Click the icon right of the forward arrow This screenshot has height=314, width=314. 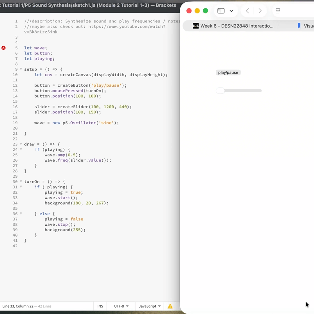coord(278,11)
